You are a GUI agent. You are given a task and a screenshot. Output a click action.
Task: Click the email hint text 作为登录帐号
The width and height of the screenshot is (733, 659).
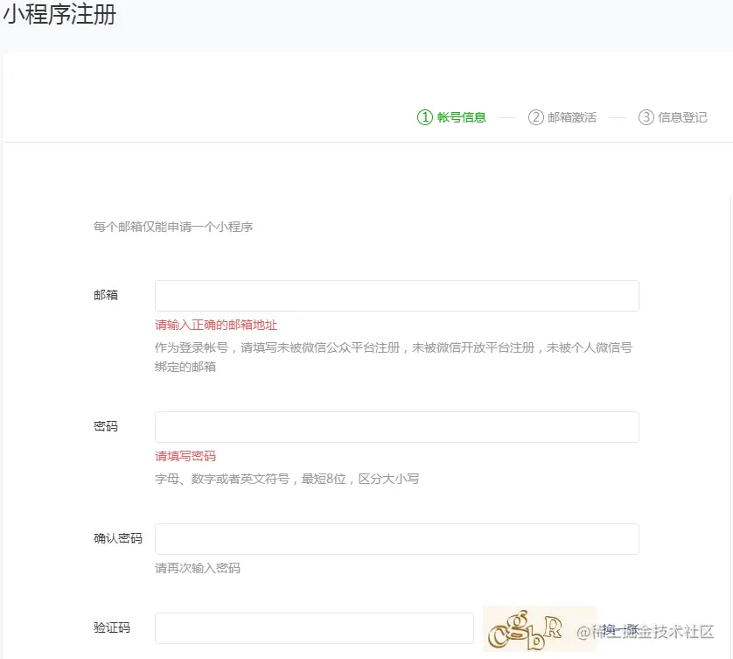tap(192, 347)
